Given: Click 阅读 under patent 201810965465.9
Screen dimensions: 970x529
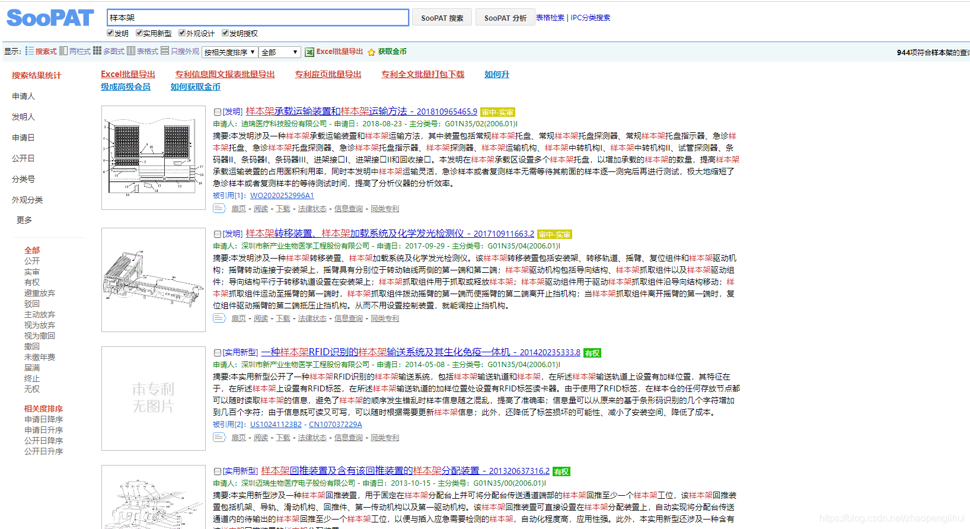Looking at the screenshot, I should [261, 209].
